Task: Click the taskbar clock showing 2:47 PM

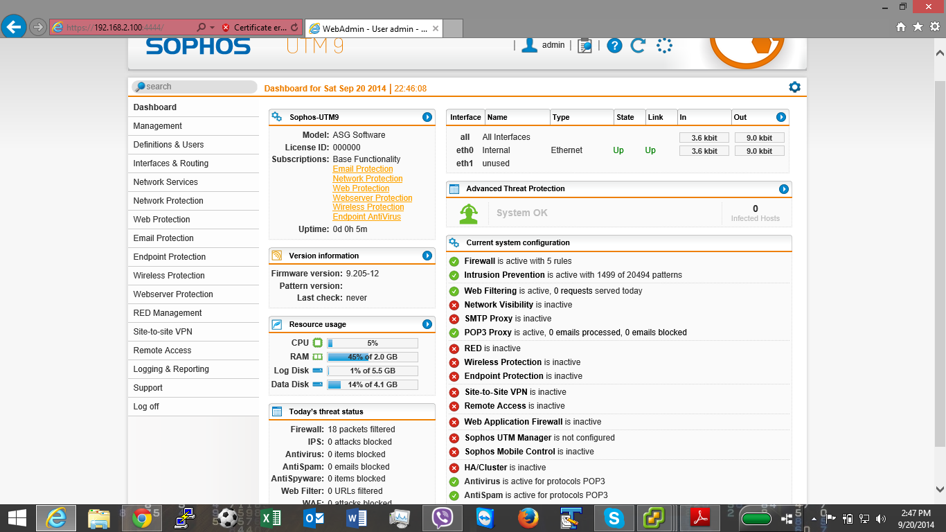Action: pyautogui.click(x=917, y=518)
